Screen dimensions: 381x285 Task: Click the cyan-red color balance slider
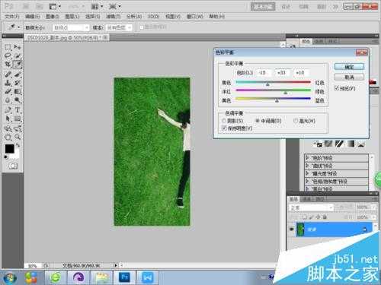[x=273, y=82]
